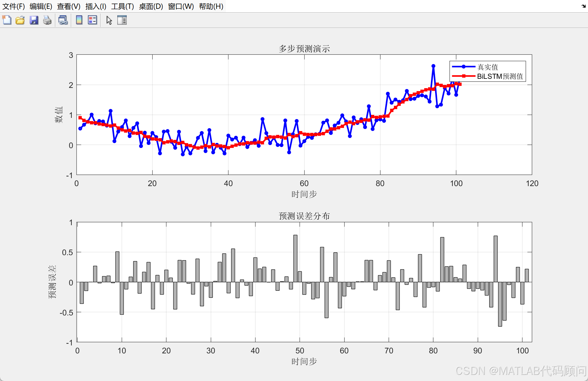Enable the Edit Plot arrow tool
This screenshot has height=381, width=588.
(109, 20)
